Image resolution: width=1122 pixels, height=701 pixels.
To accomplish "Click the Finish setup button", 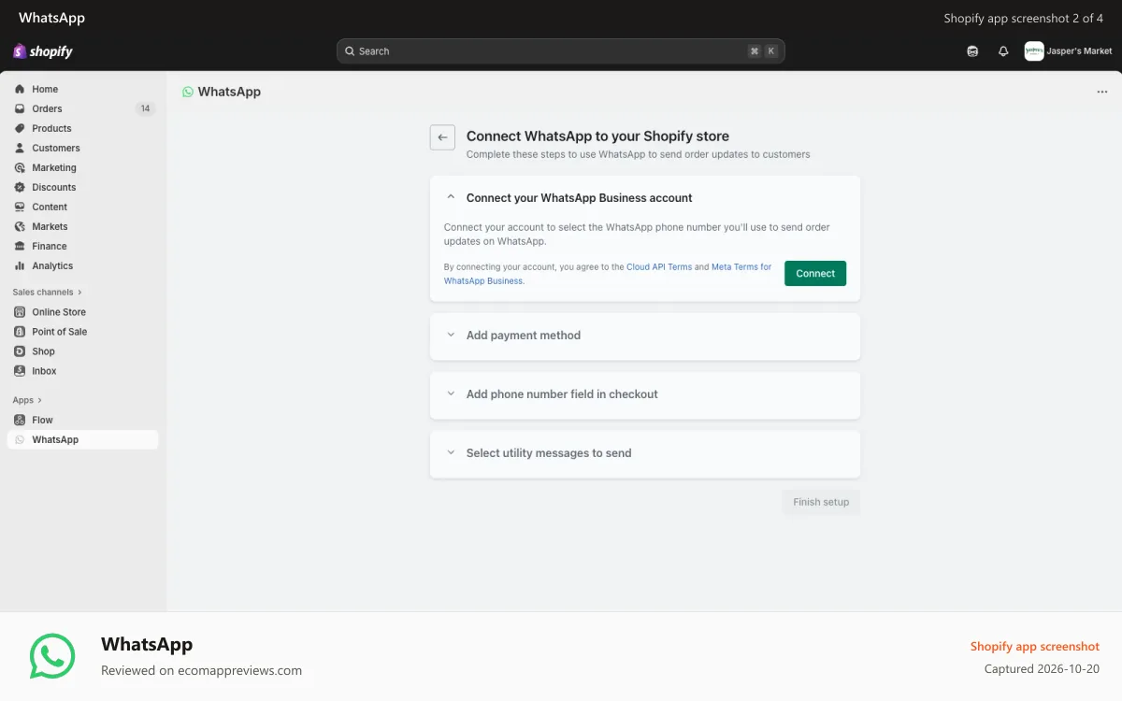I will point(821,502).
